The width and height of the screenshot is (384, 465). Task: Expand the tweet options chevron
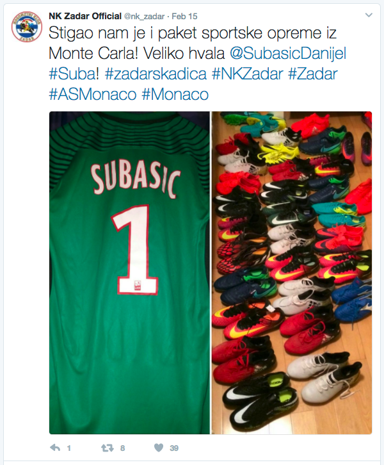(x=369, y=15)
